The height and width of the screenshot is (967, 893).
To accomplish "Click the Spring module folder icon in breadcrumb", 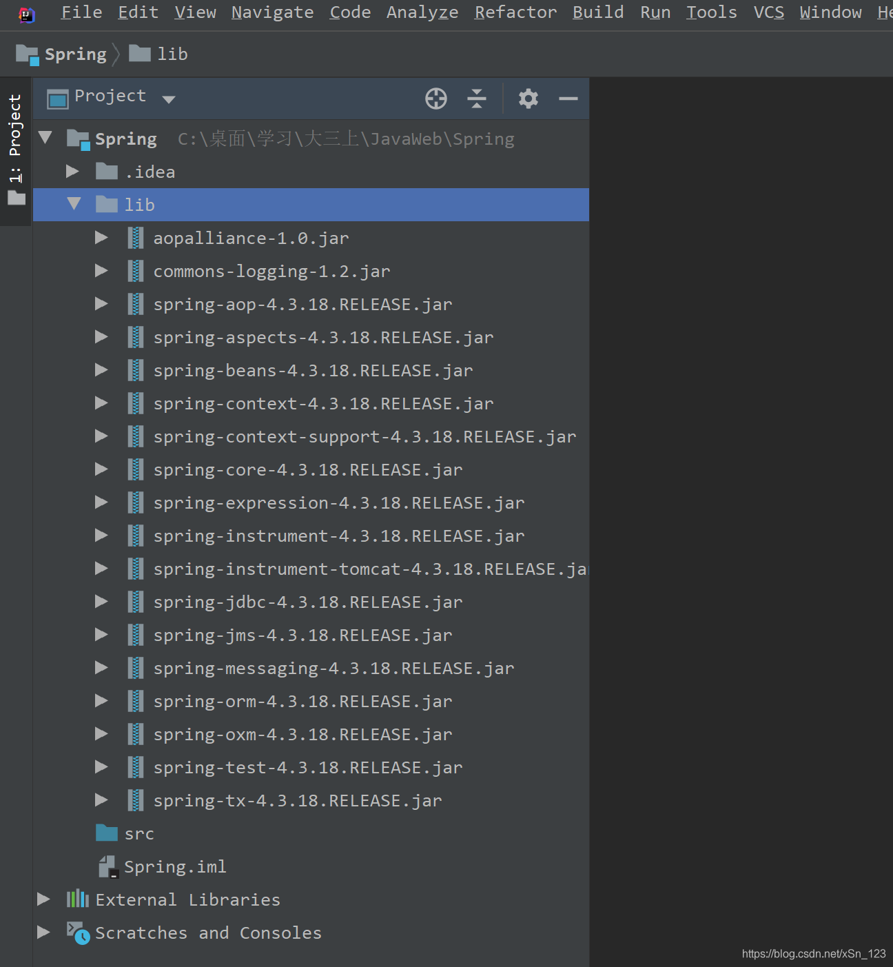I will click(28, 54).
